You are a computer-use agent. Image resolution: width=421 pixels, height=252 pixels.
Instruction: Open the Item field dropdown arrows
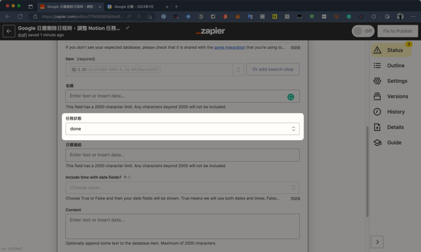[238, 69]
